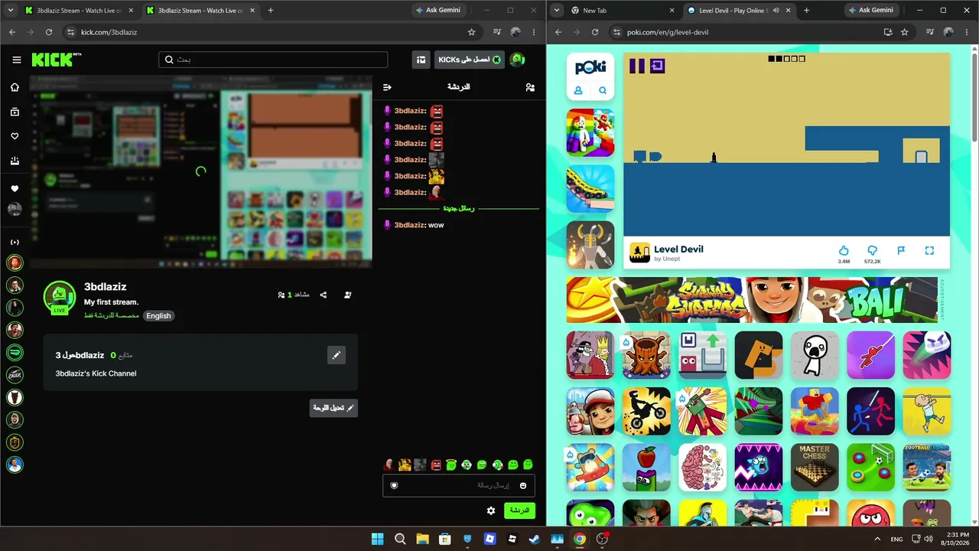Pause the Level Devil game
The height and width of the screenshot is (551, 979).
637,67
